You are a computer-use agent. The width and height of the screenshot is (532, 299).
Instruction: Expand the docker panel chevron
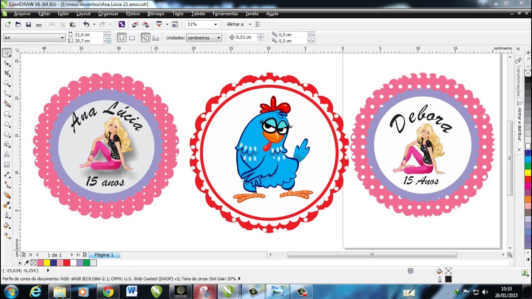[x=518, y=49]
